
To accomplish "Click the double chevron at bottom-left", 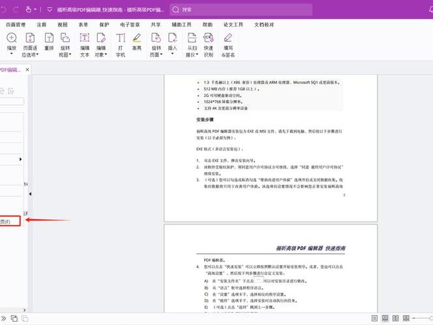I will (4, 318).
